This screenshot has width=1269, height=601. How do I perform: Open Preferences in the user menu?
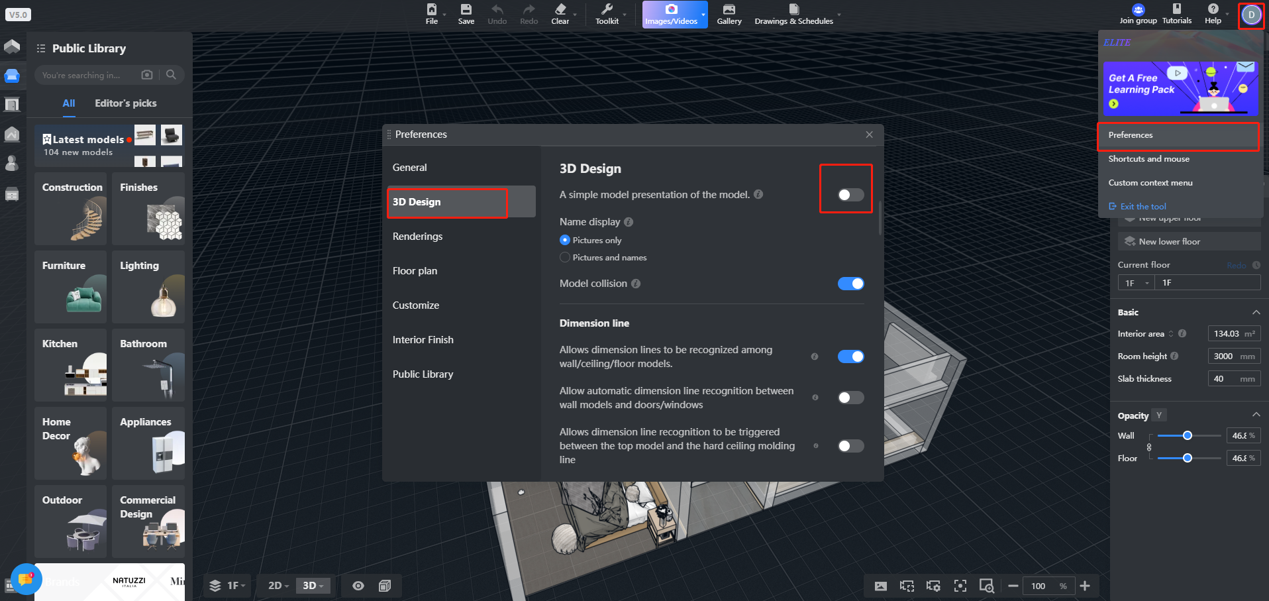[1179, 135]
